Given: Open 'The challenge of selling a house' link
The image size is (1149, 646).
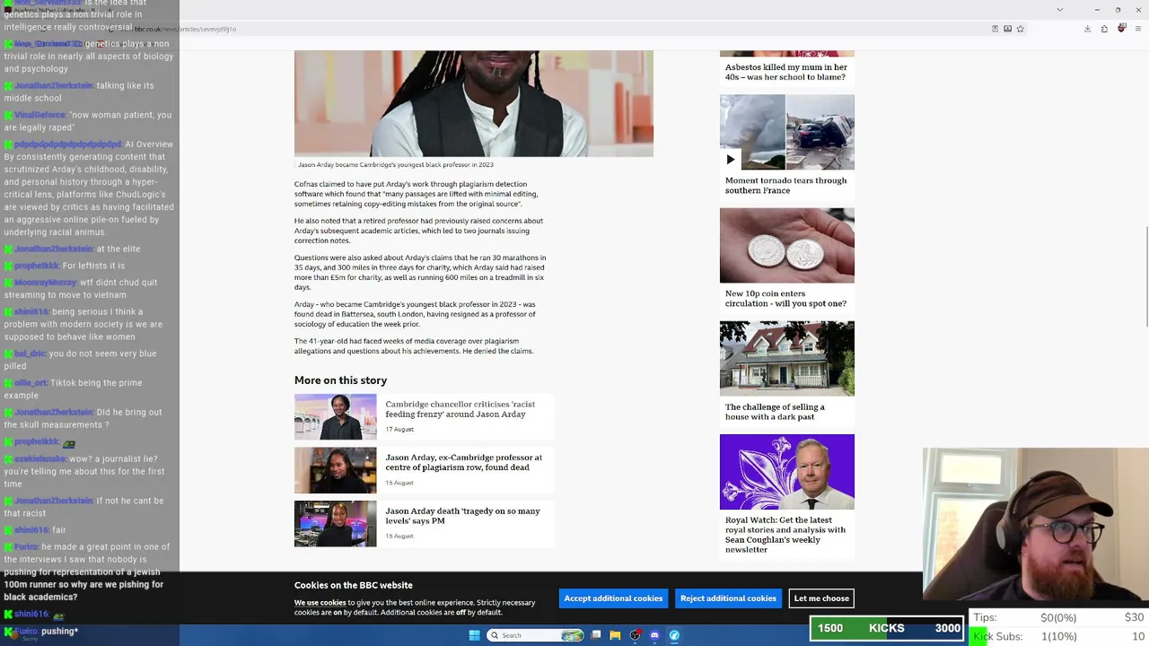Looking at the screenshot, I should click(775, 412).
